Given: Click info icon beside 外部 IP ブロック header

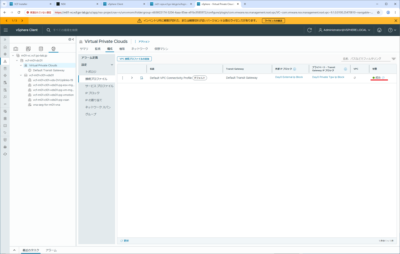Looking at the screenshot, I should pos(295,69).
